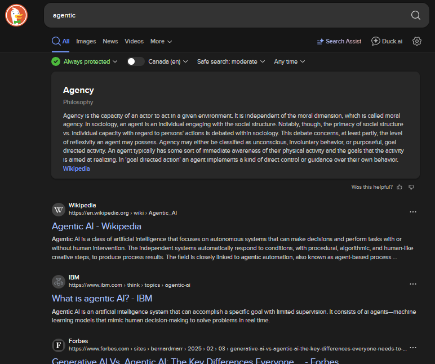
Task: Expand the More search categories menu
Action: point(161,41)
